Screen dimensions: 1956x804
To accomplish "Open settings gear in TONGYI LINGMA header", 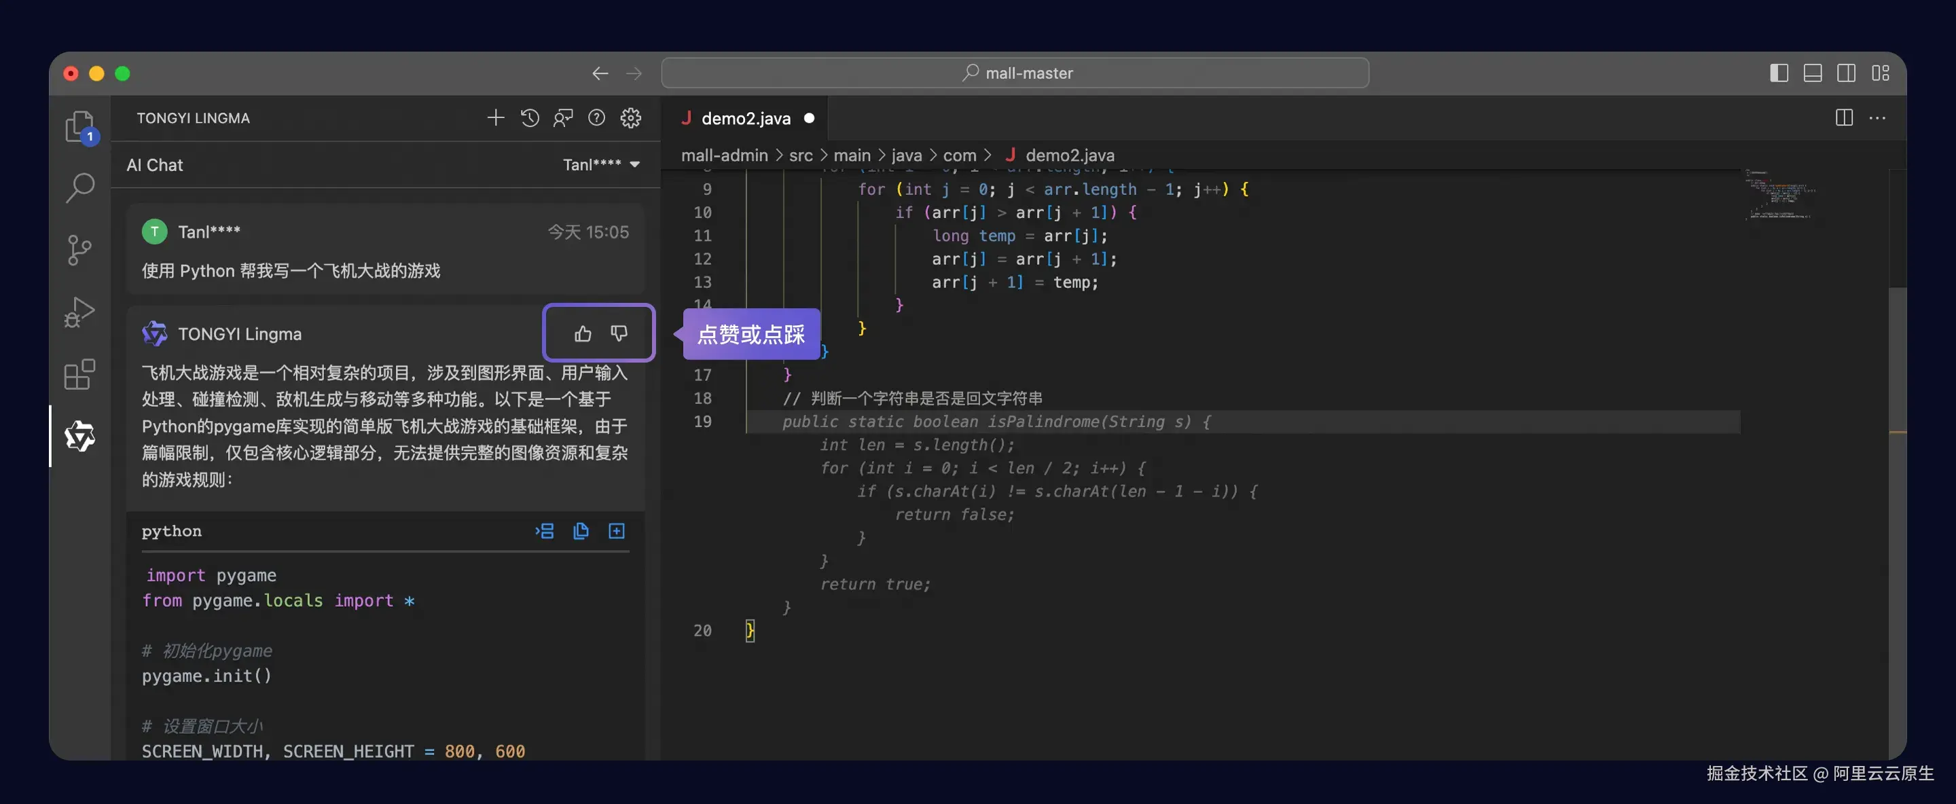I will [x=630, y=117].
